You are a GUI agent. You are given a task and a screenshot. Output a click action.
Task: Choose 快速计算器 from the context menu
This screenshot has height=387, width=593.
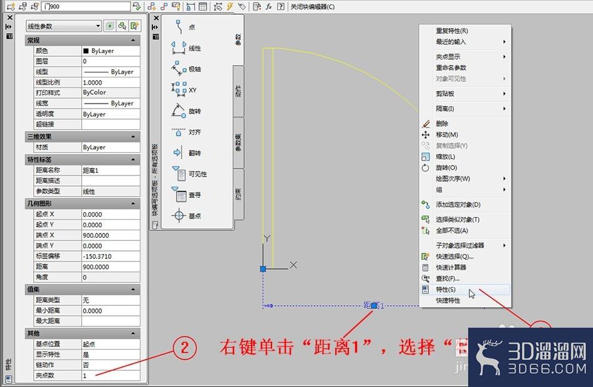point(465,267)
